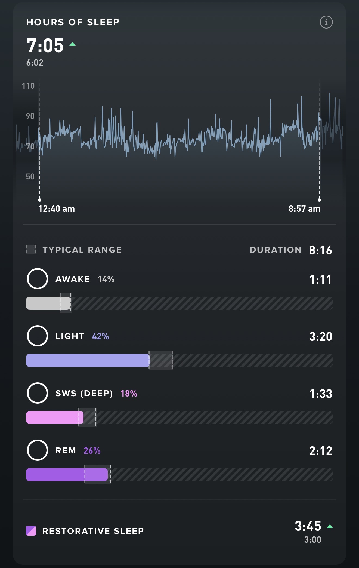Toggle the Light sleep stage circle
Image resolution: width=359 pixels, height=568 pixels.
(38, 336)
